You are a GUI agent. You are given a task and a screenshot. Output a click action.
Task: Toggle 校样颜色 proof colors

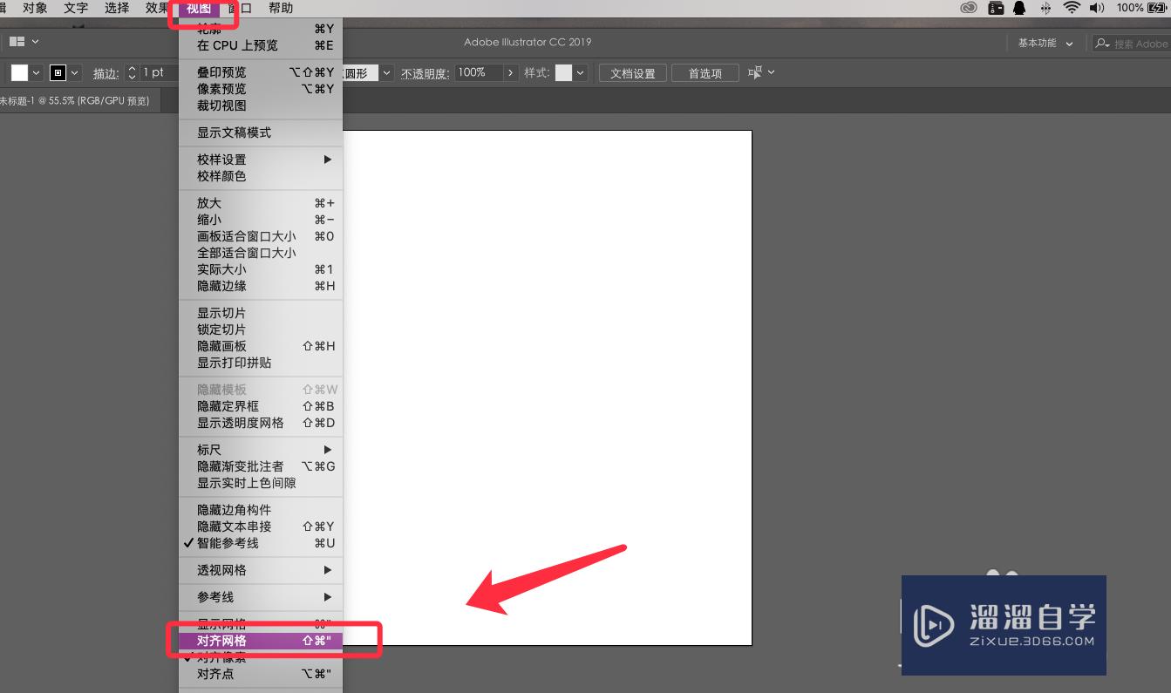(x=261, y=176)
